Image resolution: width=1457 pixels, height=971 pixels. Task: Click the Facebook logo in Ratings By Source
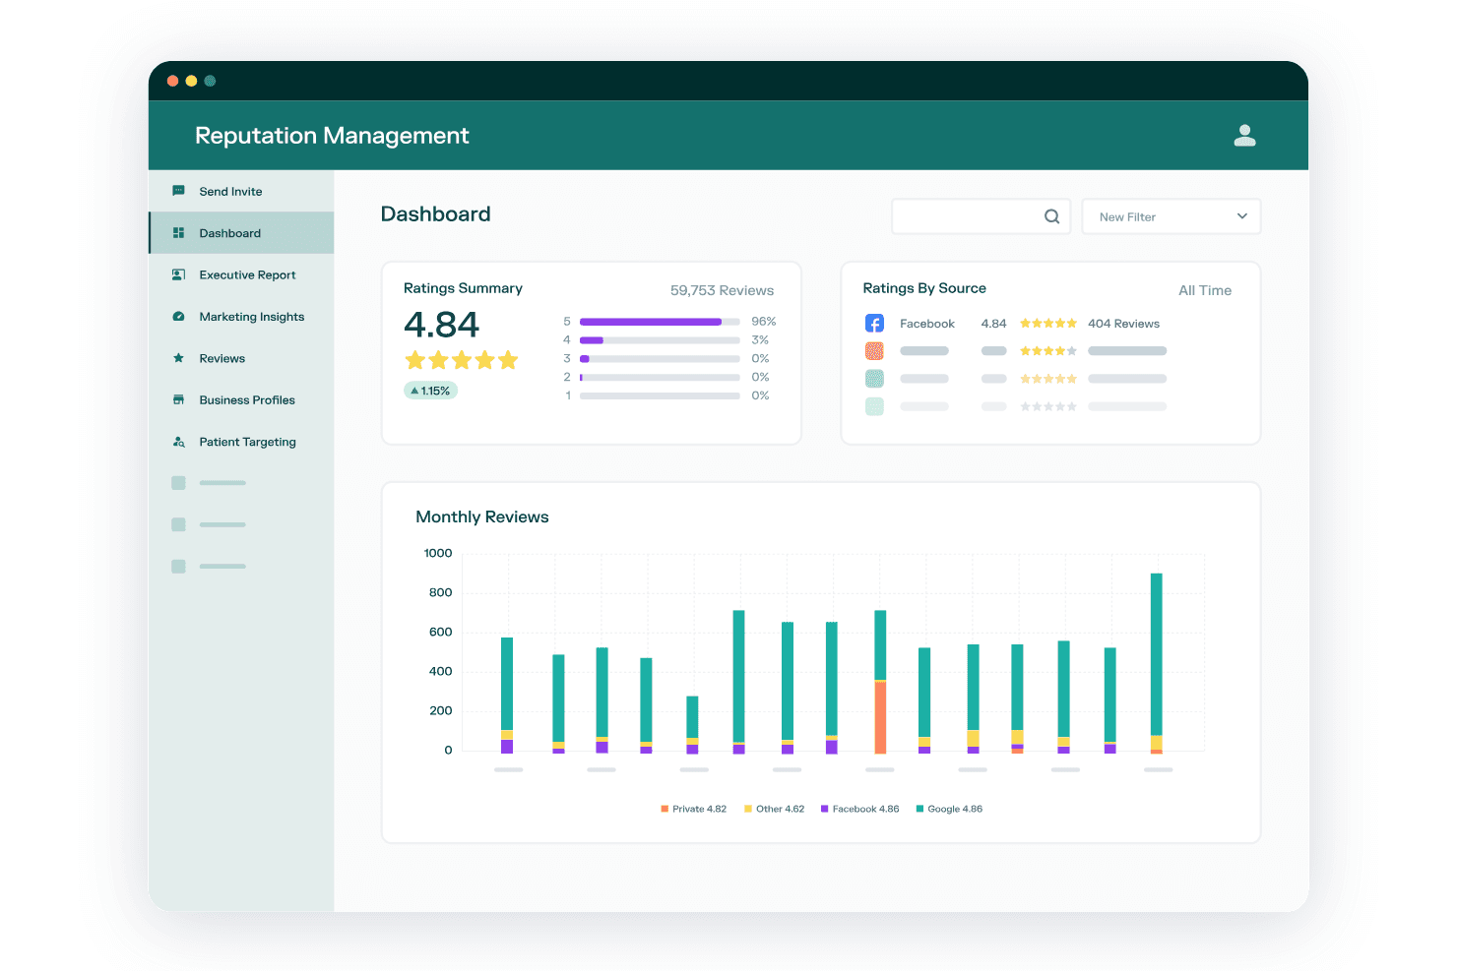click(874, 324)
